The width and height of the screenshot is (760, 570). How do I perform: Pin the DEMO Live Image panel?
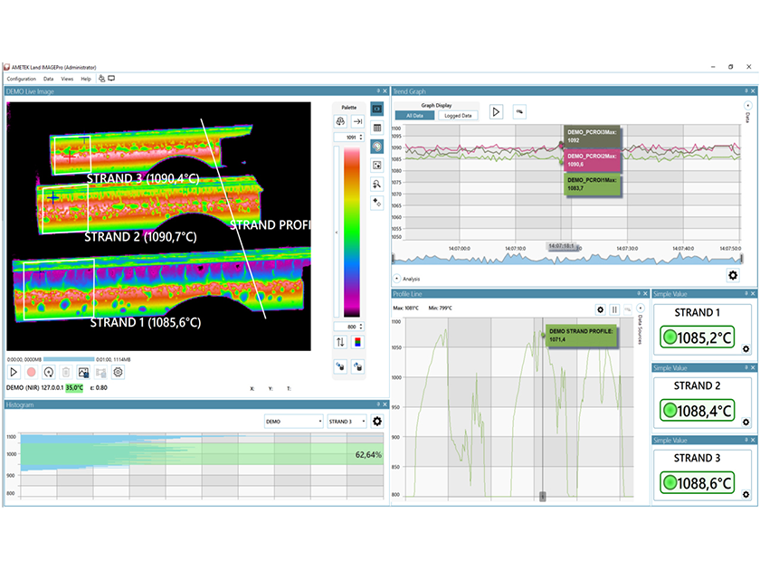pos(378,91)
